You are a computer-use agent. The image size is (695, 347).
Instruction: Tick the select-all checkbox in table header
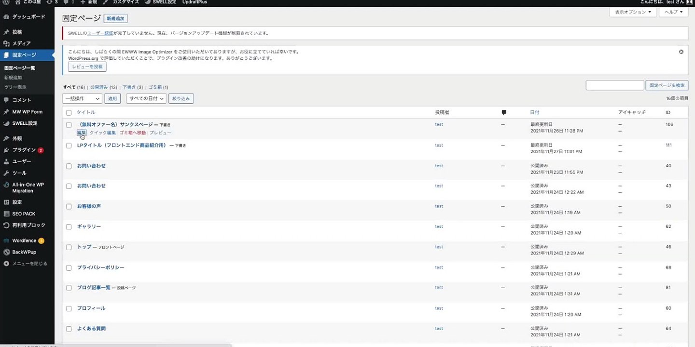pyautogui.click(x=69, y=113)
